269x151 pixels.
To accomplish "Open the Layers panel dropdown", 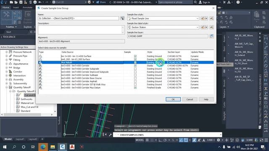I will 224,27.
